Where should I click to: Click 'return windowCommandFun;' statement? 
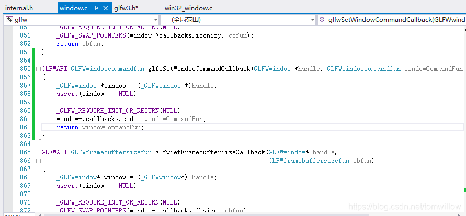point(100,127)
